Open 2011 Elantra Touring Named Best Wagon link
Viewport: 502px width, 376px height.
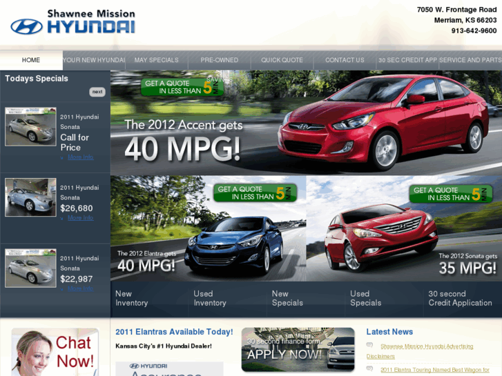click(x=435, y=370)
